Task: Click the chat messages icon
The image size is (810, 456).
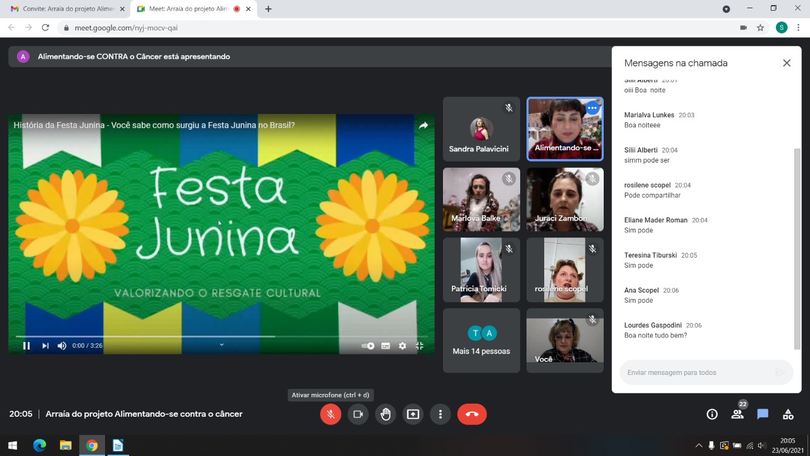Action: (763, 414)
